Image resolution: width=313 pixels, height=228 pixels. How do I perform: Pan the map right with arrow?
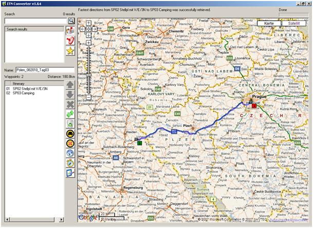[x=95, y=29]
